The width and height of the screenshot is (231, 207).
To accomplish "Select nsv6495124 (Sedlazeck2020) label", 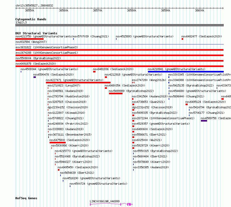I will click(206, 102).
